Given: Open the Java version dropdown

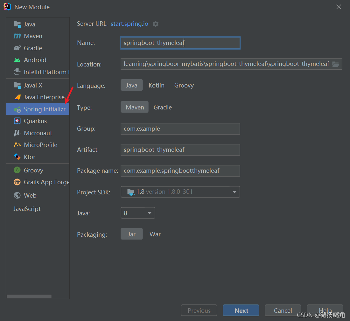Looking at the screenshot, I should click(x=138, y=213).
